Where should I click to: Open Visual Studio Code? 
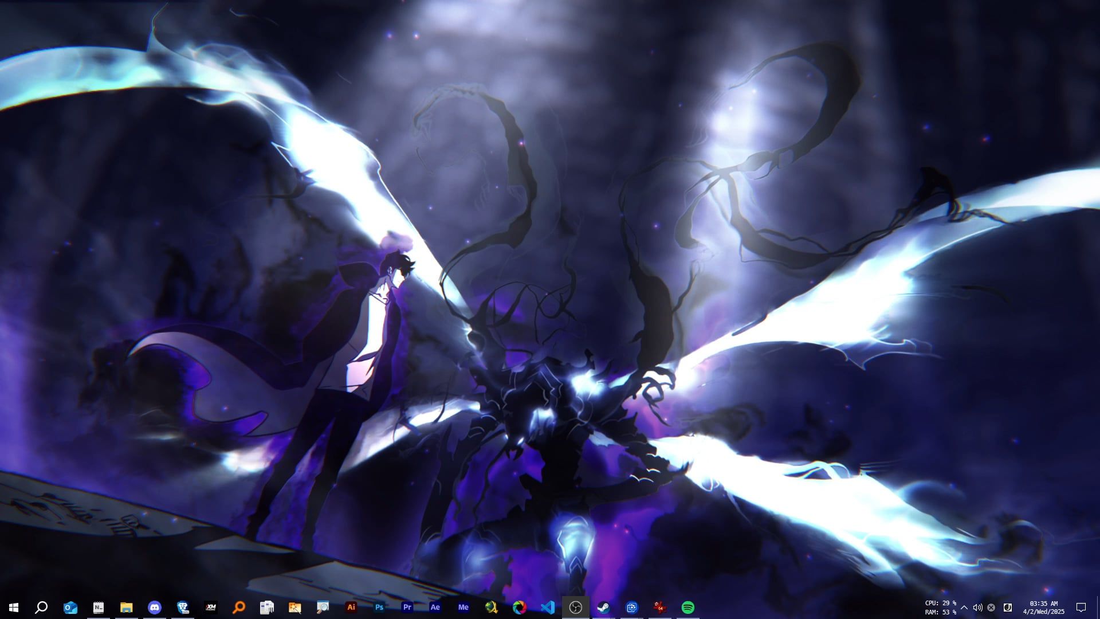click(547, 607)
